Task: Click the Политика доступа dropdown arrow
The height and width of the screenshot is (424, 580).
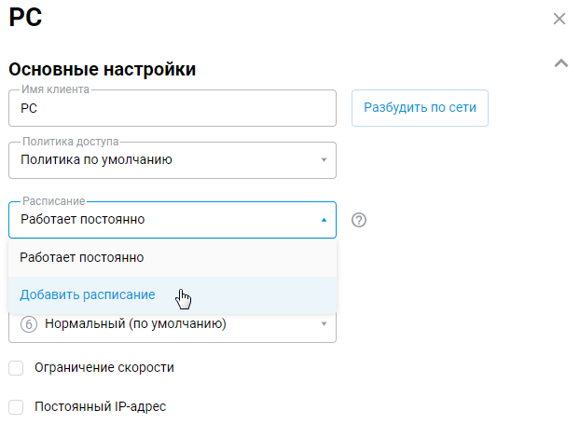Action: 324,159
